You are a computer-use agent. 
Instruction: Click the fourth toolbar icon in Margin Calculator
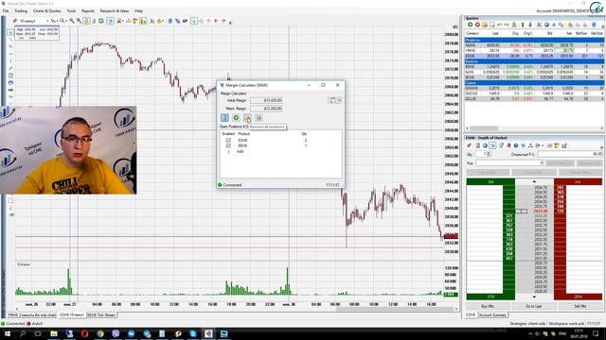(258, 118)
